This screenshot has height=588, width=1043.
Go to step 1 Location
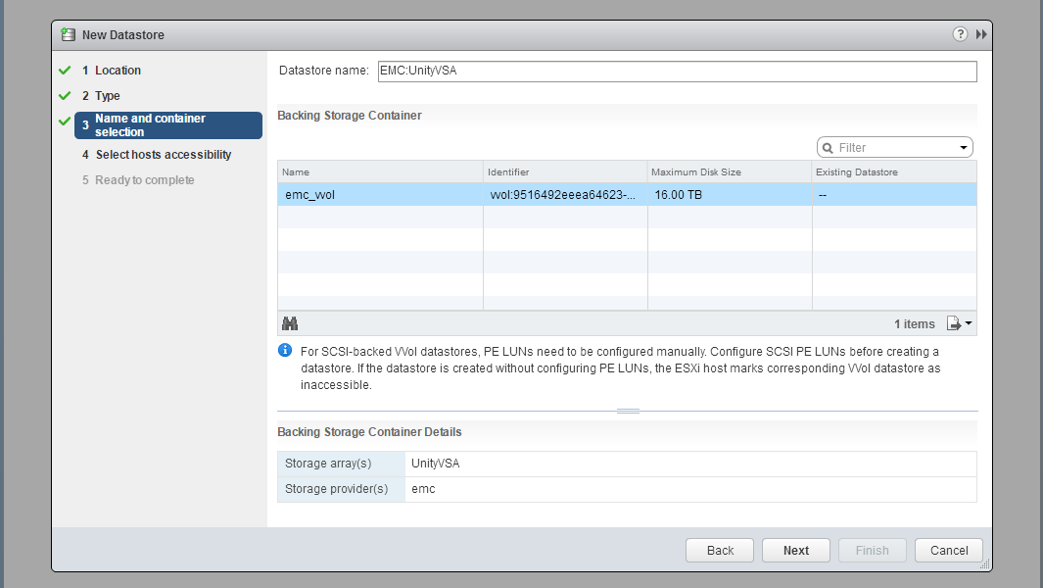click(x=118, y=71)
